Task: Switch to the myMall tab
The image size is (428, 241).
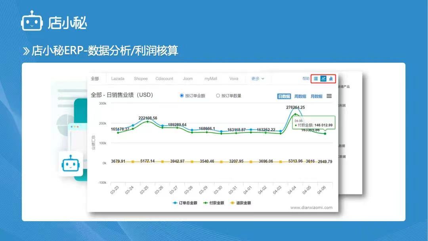Action: 211,78
